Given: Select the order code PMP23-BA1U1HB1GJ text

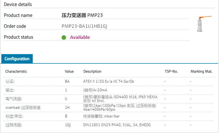Looking at the screenshot, I should 86,26.
